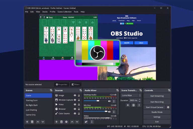Hide the Video source
This screenshot has height=129, width=193.
(75, 104)
